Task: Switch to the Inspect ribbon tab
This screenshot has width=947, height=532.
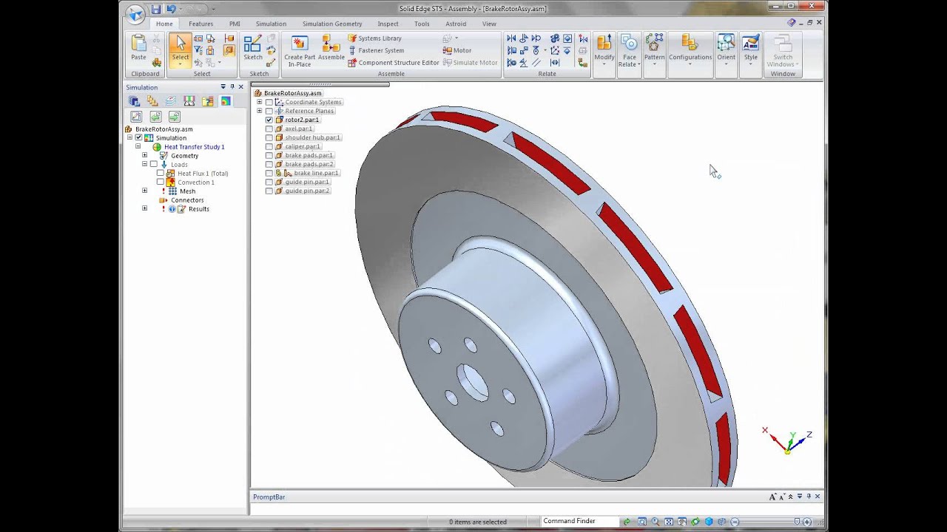Action: (388, 24)
